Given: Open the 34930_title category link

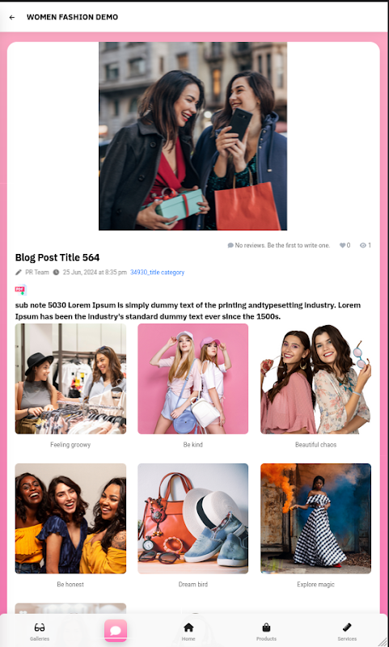Looking at the screenshot, I should pos(157,273).
